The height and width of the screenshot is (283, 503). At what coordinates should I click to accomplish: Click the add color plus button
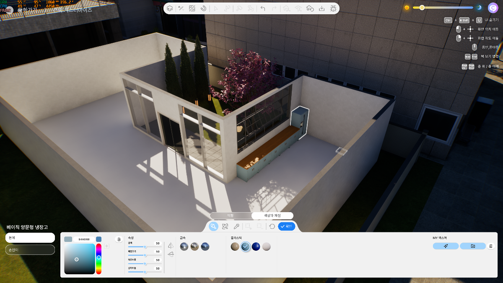tap(106, 246)
